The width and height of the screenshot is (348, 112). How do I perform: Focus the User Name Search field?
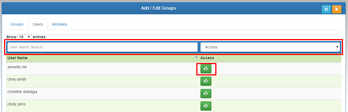(x=102, y=47)
